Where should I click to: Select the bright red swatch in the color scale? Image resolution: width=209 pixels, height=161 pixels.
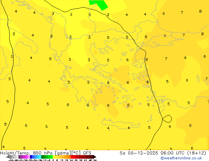tap(72, 157)
